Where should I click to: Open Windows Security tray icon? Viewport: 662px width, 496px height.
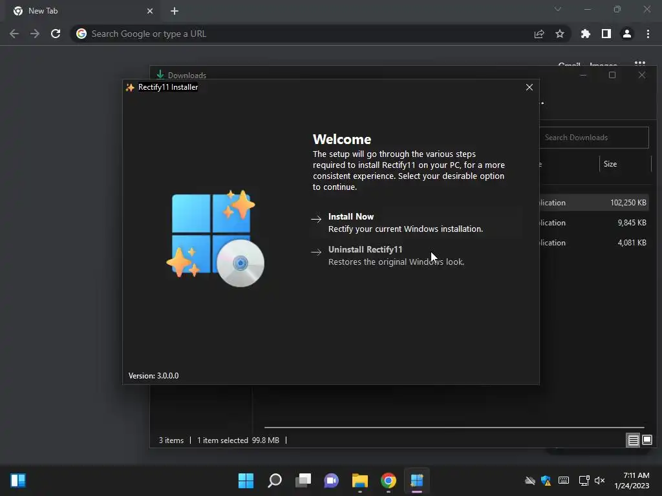click(546, 480)
